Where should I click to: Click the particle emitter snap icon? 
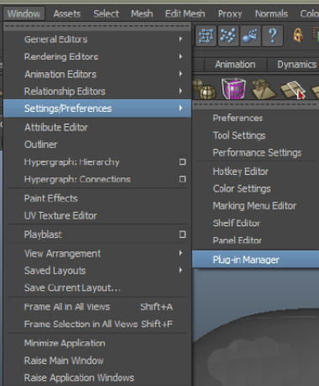click(x=250, y=35)
